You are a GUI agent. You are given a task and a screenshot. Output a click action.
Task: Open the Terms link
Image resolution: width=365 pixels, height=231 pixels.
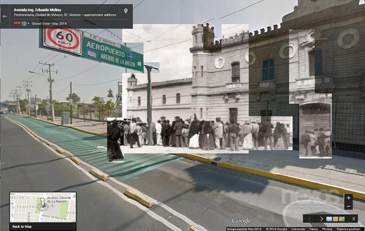(x=313, y=229)
